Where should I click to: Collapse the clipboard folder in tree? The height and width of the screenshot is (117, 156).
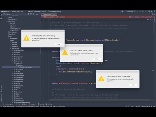point(13,63)
